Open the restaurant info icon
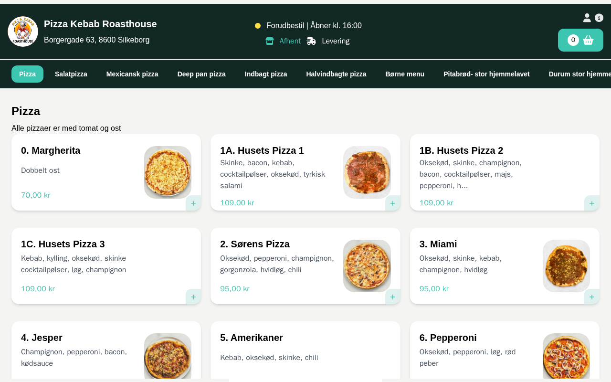This screenshot has width=611, height=382. coord(599,18)
